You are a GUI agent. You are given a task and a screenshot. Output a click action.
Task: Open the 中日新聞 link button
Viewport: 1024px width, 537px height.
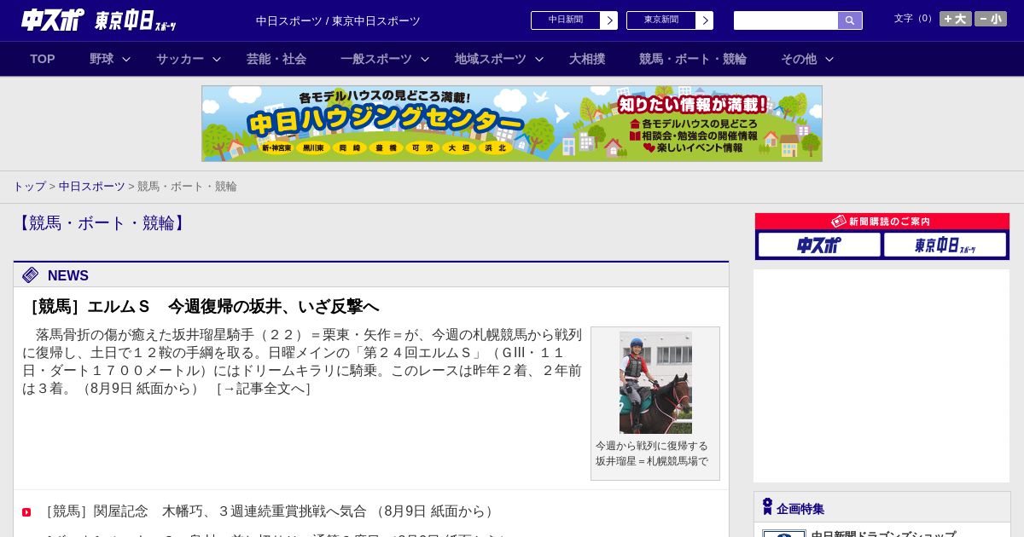566,20
